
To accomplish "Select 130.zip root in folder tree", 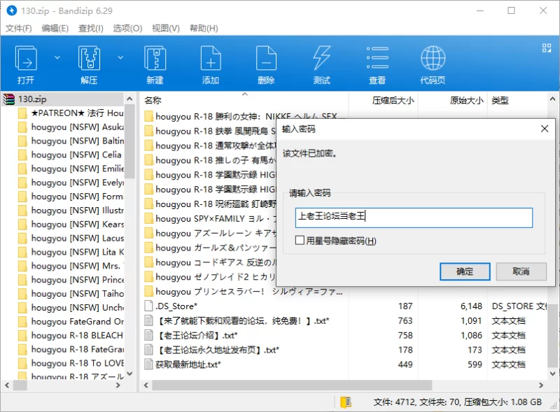I will 32,99.
